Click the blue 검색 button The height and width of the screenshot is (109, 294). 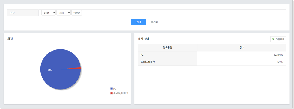coord(139,22)
